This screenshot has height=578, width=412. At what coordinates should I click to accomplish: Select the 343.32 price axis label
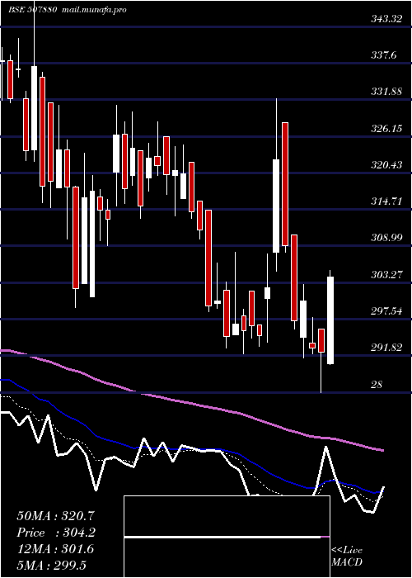(386, 19)
